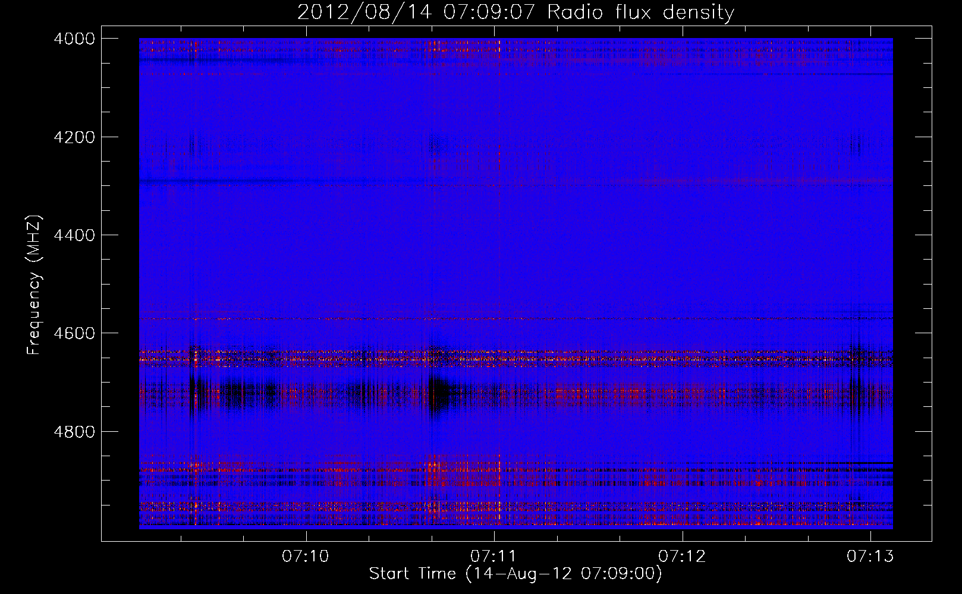Image resolution: width=962 pixels, height=594 pixels.
Task: Click the 4000 frequency axis label
Action: click(74, 39)
